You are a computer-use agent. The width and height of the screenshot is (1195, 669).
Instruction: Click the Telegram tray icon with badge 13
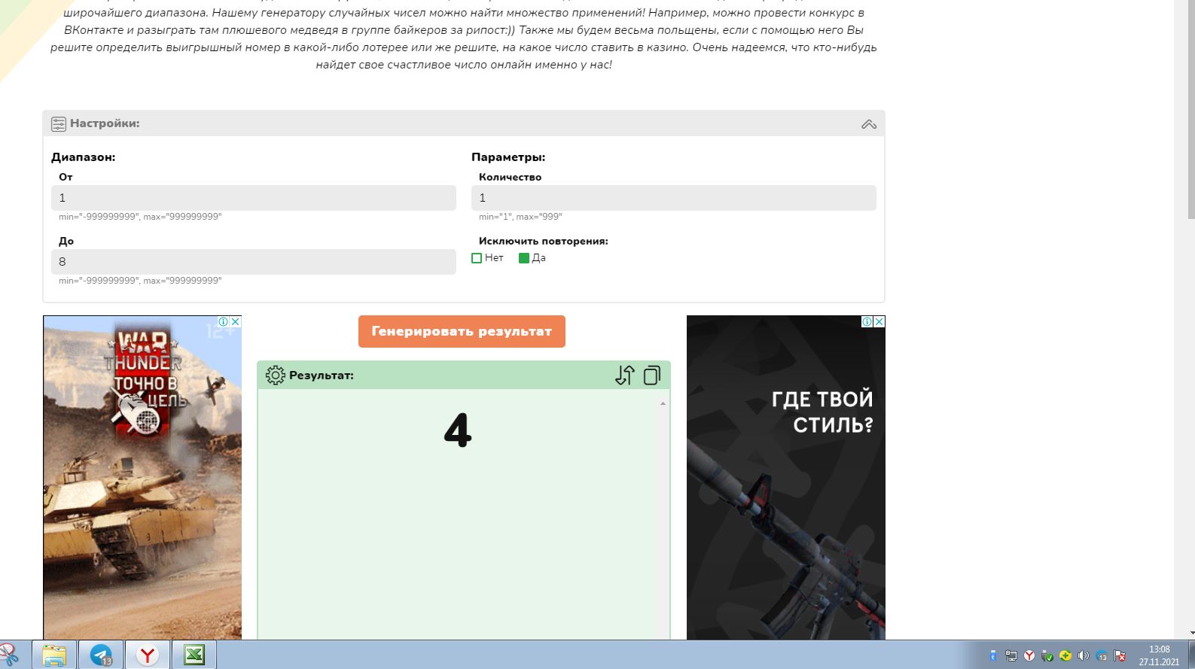point(1102,655)
